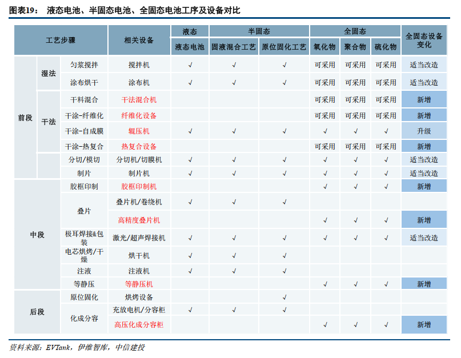Click the 干料混合 step
The height and width of the screenshot is (358, 461).
(x=84, y=100)
